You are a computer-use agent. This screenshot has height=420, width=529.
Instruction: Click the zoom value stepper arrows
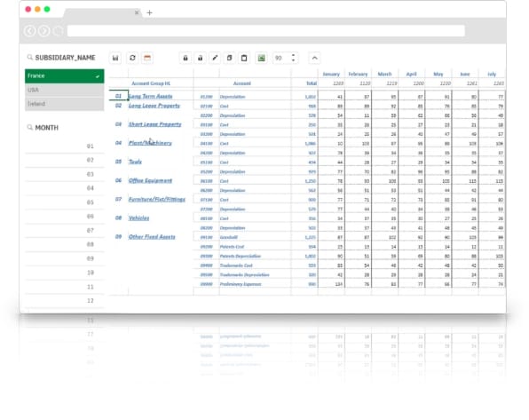point(293,58)
